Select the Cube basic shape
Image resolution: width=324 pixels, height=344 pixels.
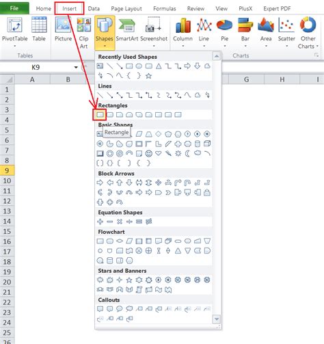(x=207, y=144)
